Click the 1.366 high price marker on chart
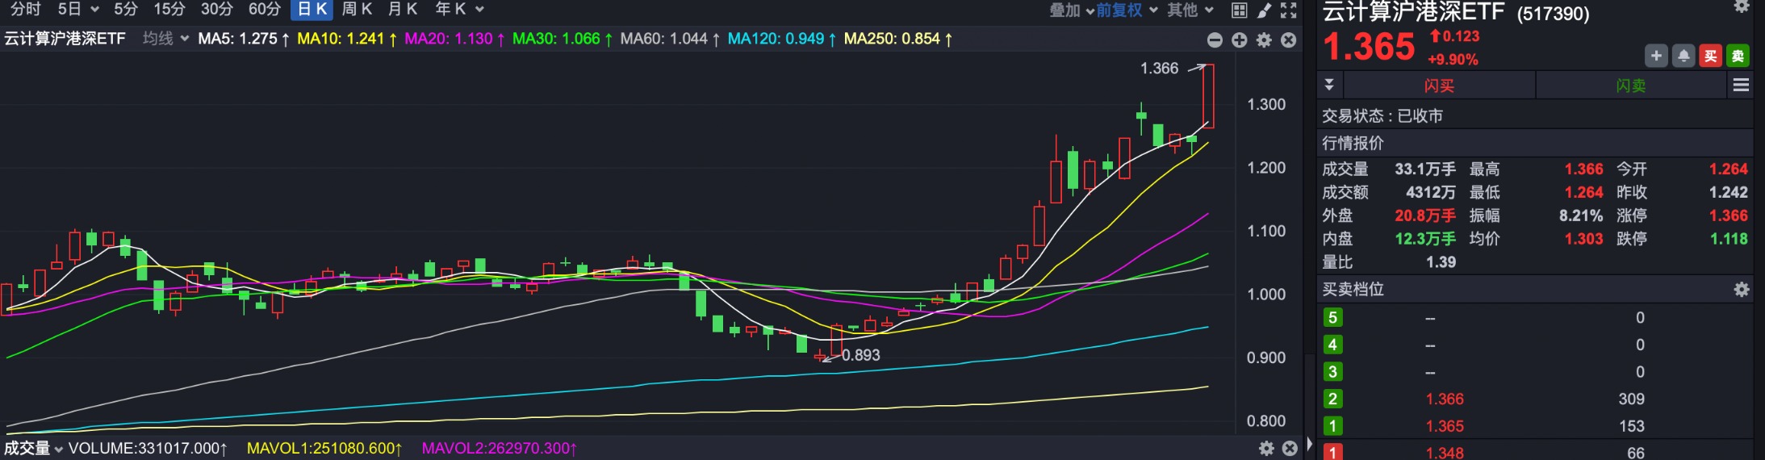1765x460 pixels. [x=1159, y=69]
